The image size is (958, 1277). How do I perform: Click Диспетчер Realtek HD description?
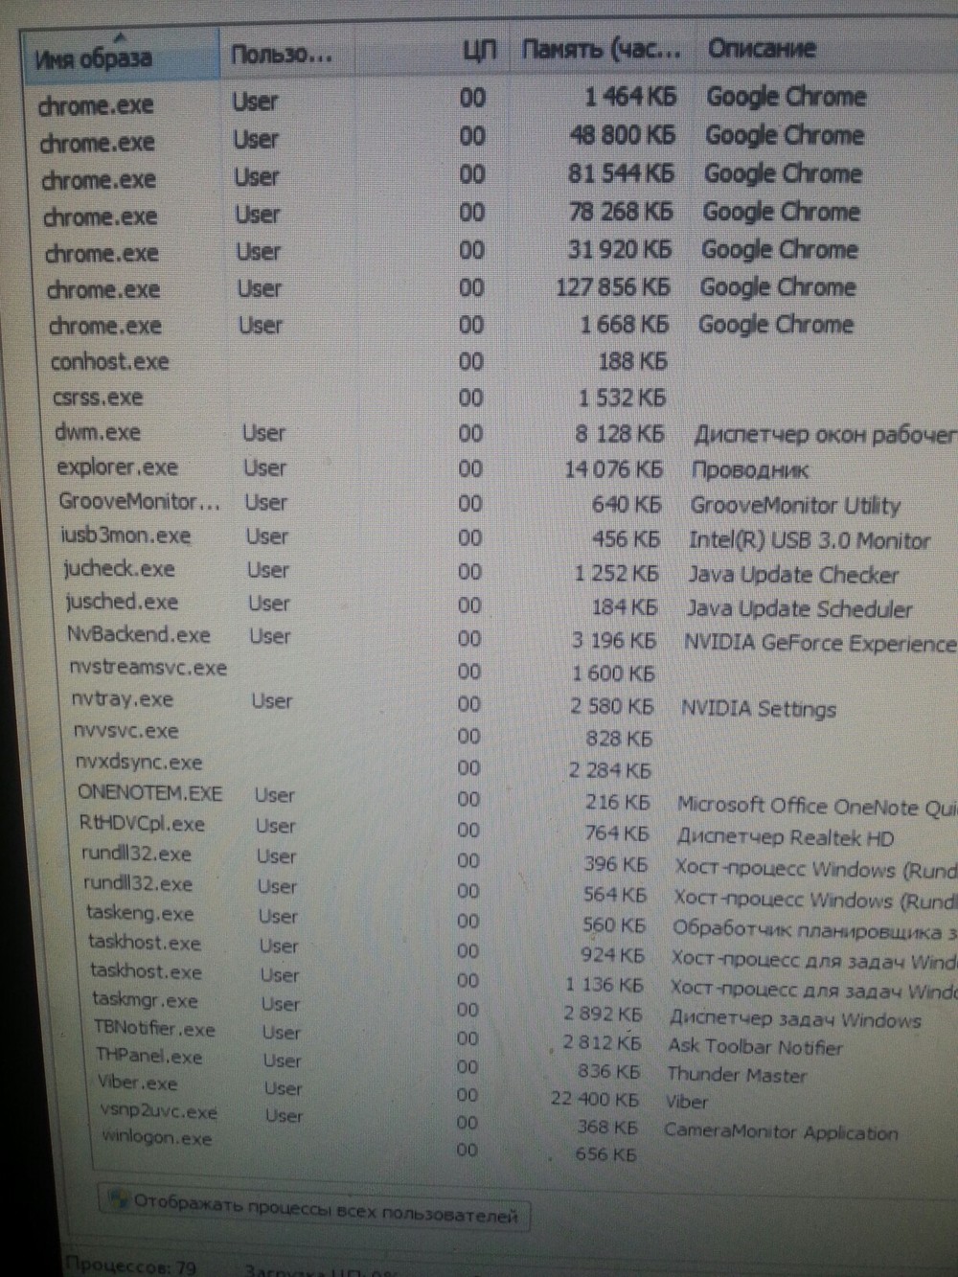785,837
